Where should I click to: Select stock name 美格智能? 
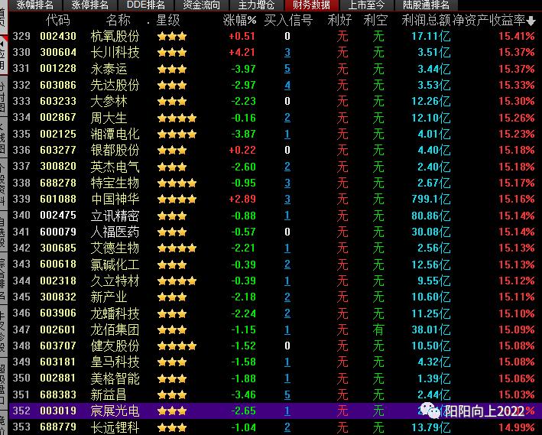tap(115, 378)
